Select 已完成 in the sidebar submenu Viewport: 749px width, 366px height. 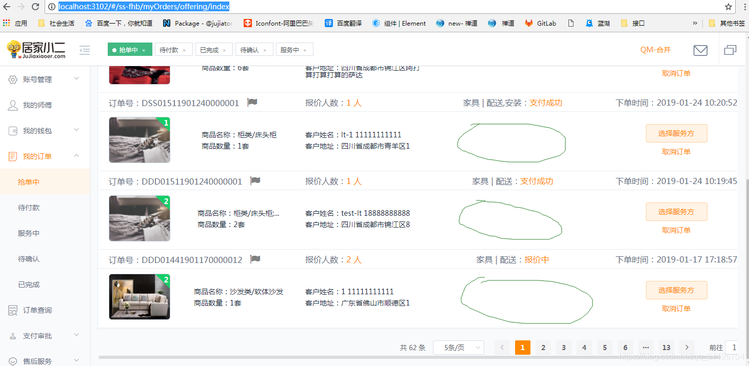[x=45, y=284]
